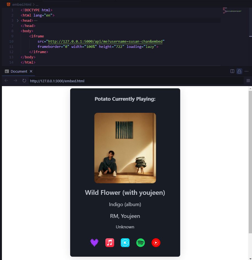
Task: Open the breadcrumb ellipsis after embed.html
Action: pos(37,4)
